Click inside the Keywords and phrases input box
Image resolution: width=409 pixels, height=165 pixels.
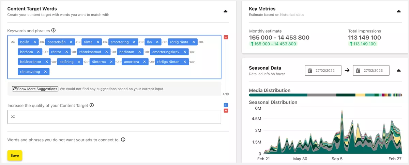pyautogui.click(x=114, y=57)
